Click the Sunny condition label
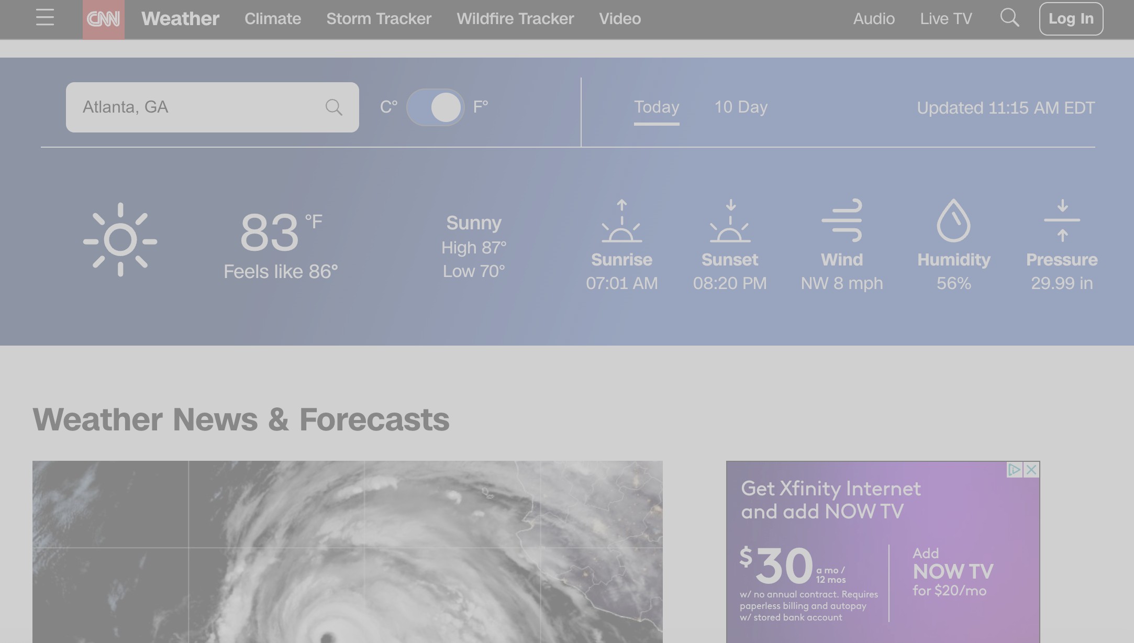The width and height of the screenshot is (1134, 643). (x=474, y=223)
